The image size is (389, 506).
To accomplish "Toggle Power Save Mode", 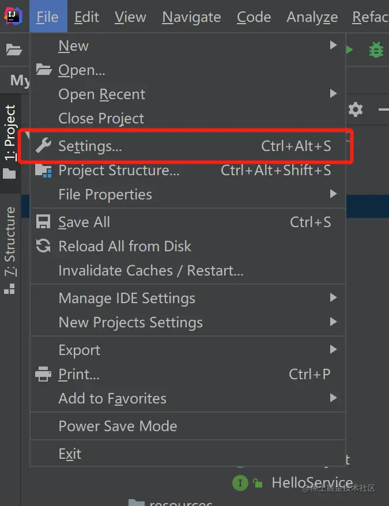I will [x=118, y=426].
